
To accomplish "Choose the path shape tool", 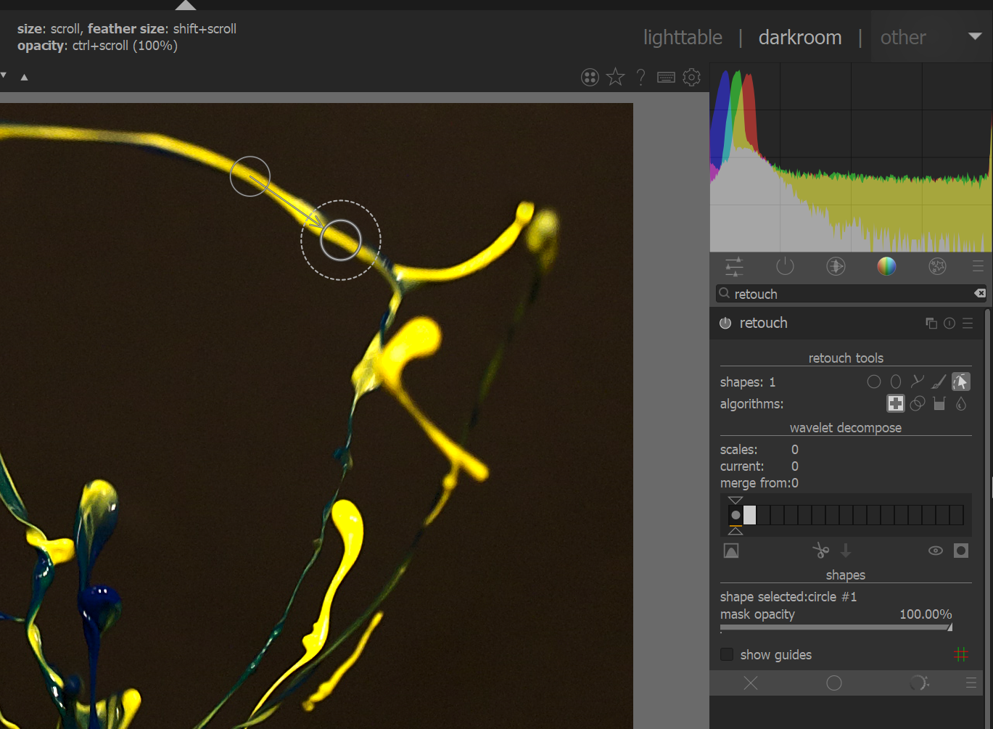I will (918, 382).
